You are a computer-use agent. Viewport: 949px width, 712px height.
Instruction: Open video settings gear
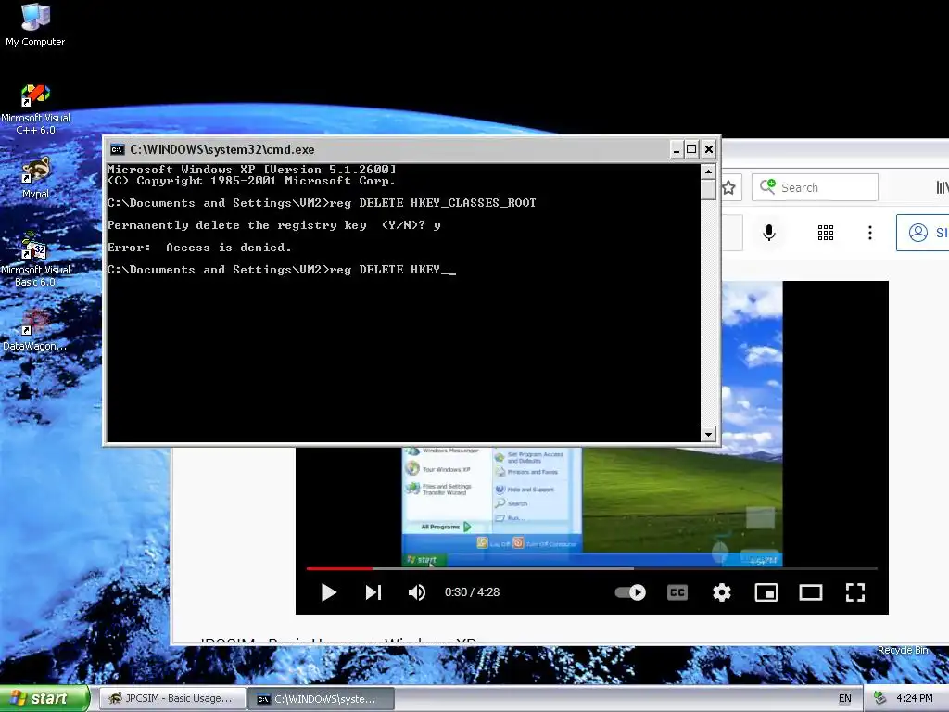tap(721, 592)
